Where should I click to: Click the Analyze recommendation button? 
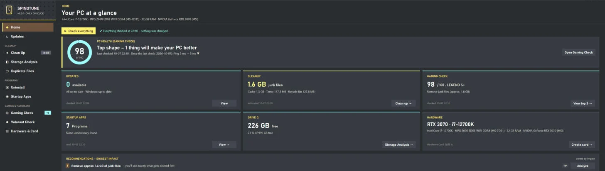point(583,166)
